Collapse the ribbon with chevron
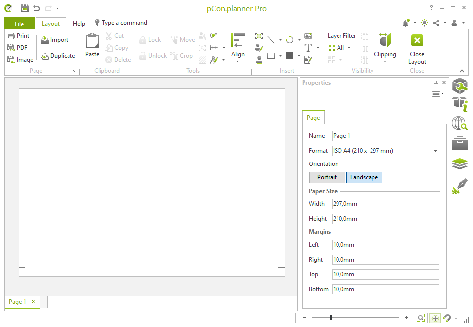The height and width of the screenshot is (327, 473). 462,71
